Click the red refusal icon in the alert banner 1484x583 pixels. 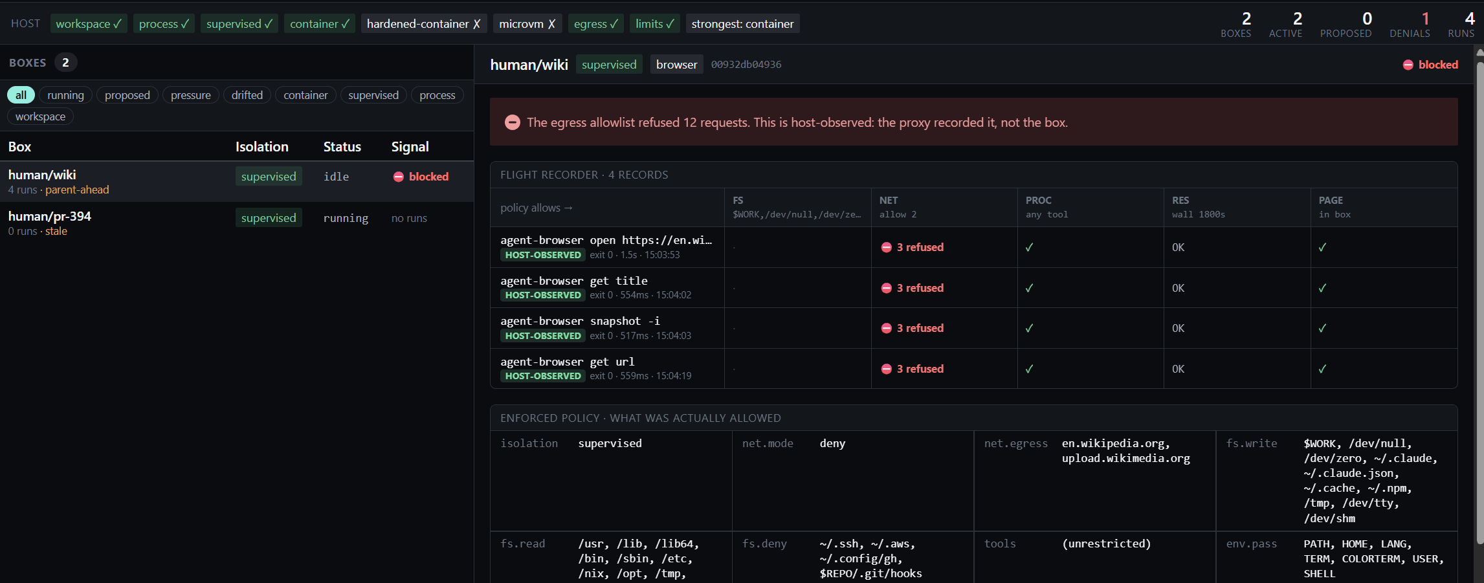(x=513, y=122)
